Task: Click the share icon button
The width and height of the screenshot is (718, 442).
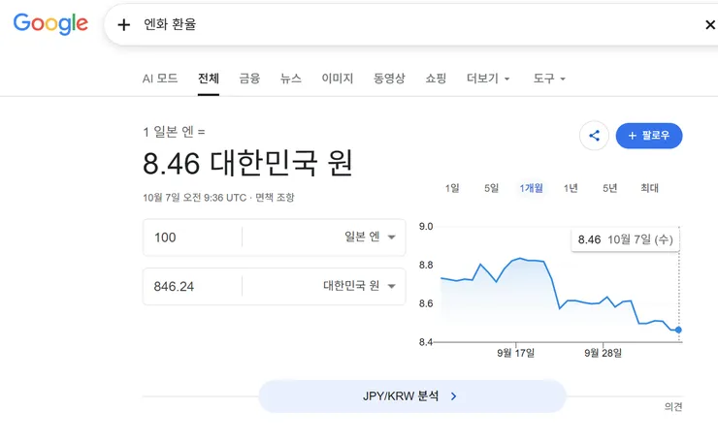Action: (x=594, y=136)
